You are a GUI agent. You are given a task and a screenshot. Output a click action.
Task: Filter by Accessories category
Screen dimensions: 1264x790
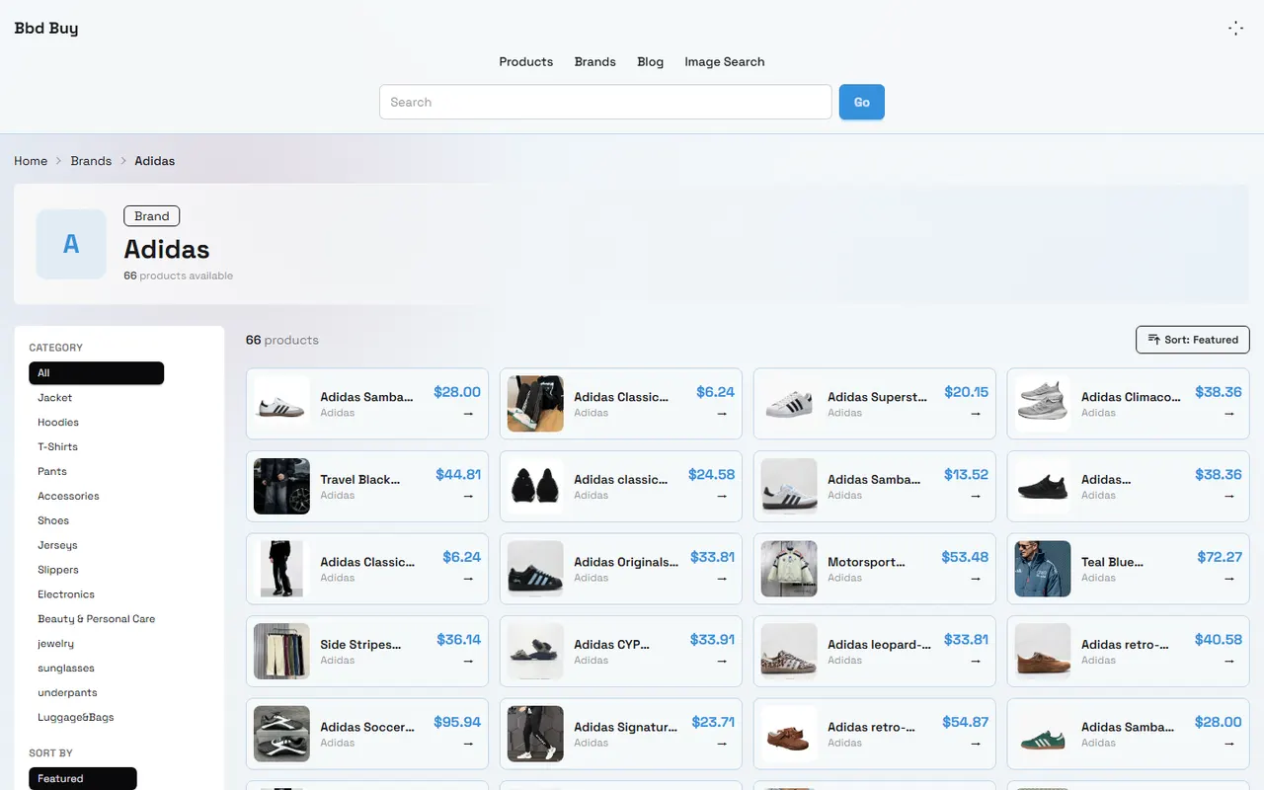(x=97, y=496)
